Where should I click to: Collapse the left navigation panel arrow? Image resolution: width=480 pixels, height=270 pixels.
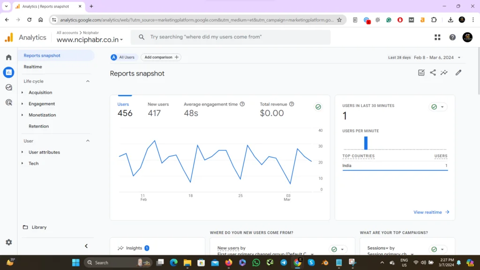pyautogui.click(x=86, y=246)
